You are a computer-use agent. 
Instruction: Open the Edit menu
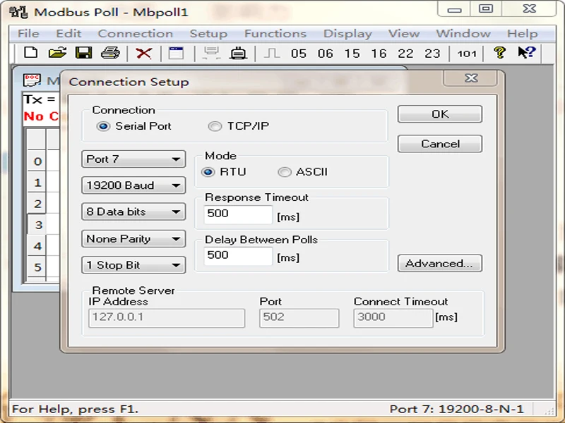click(69, 33)
